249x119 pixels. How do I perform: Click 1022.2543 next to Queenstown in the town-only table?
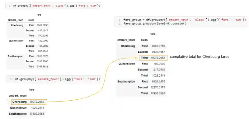tap(38, 108)
